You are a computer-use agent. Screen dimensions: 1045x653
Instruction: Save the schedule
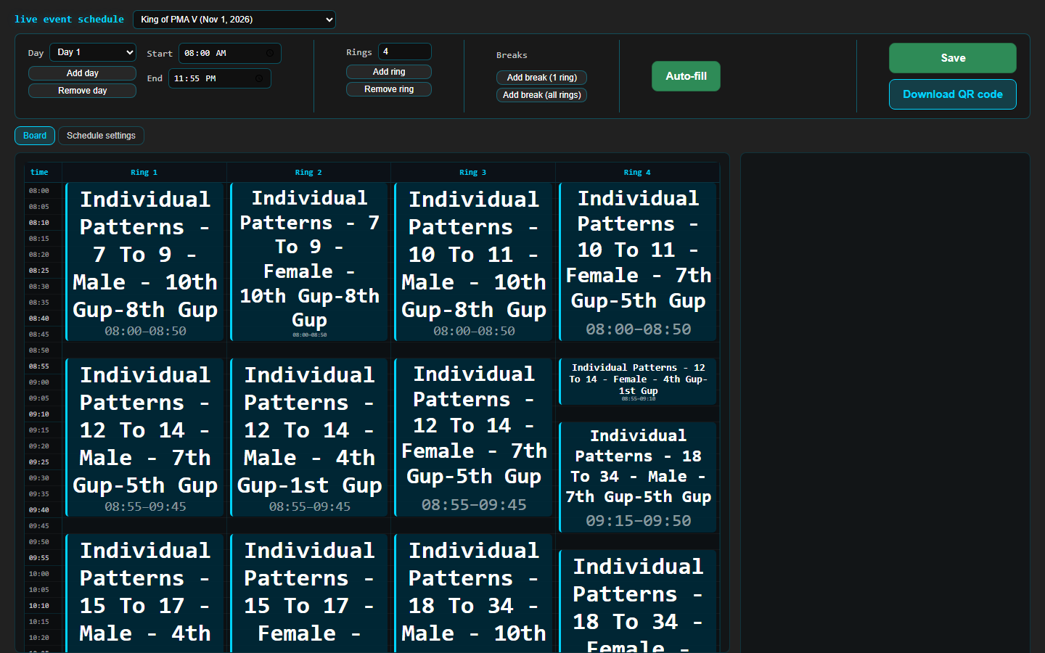coord(952,58)
